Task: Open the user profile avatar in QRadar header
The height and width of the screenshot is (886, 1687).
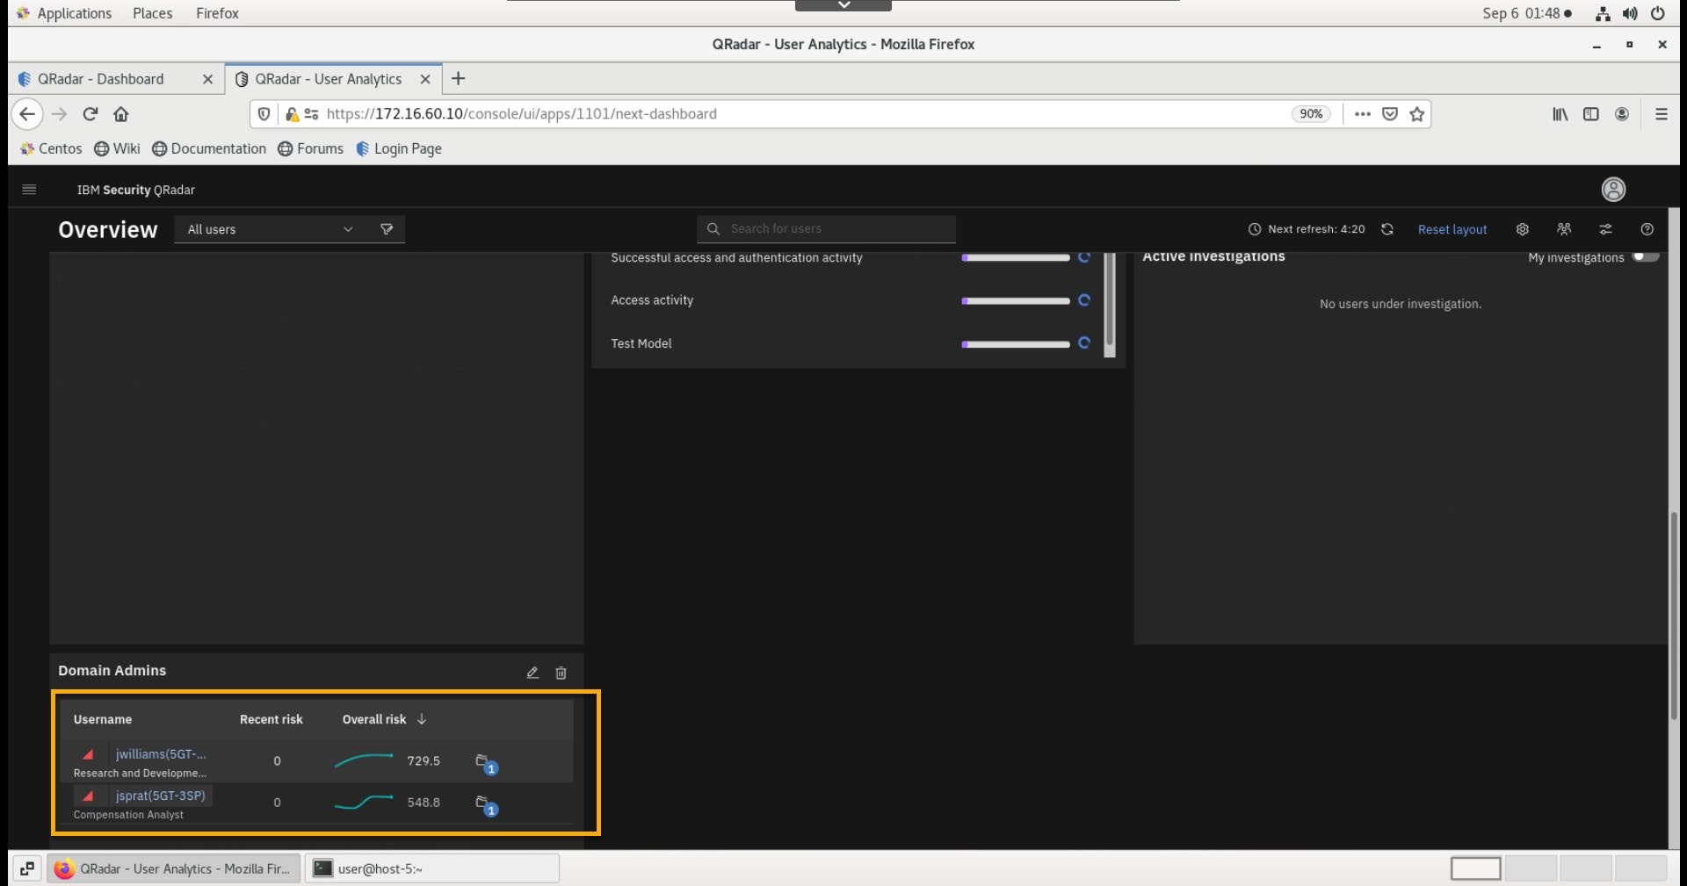Action: [x=1613, y=190]
